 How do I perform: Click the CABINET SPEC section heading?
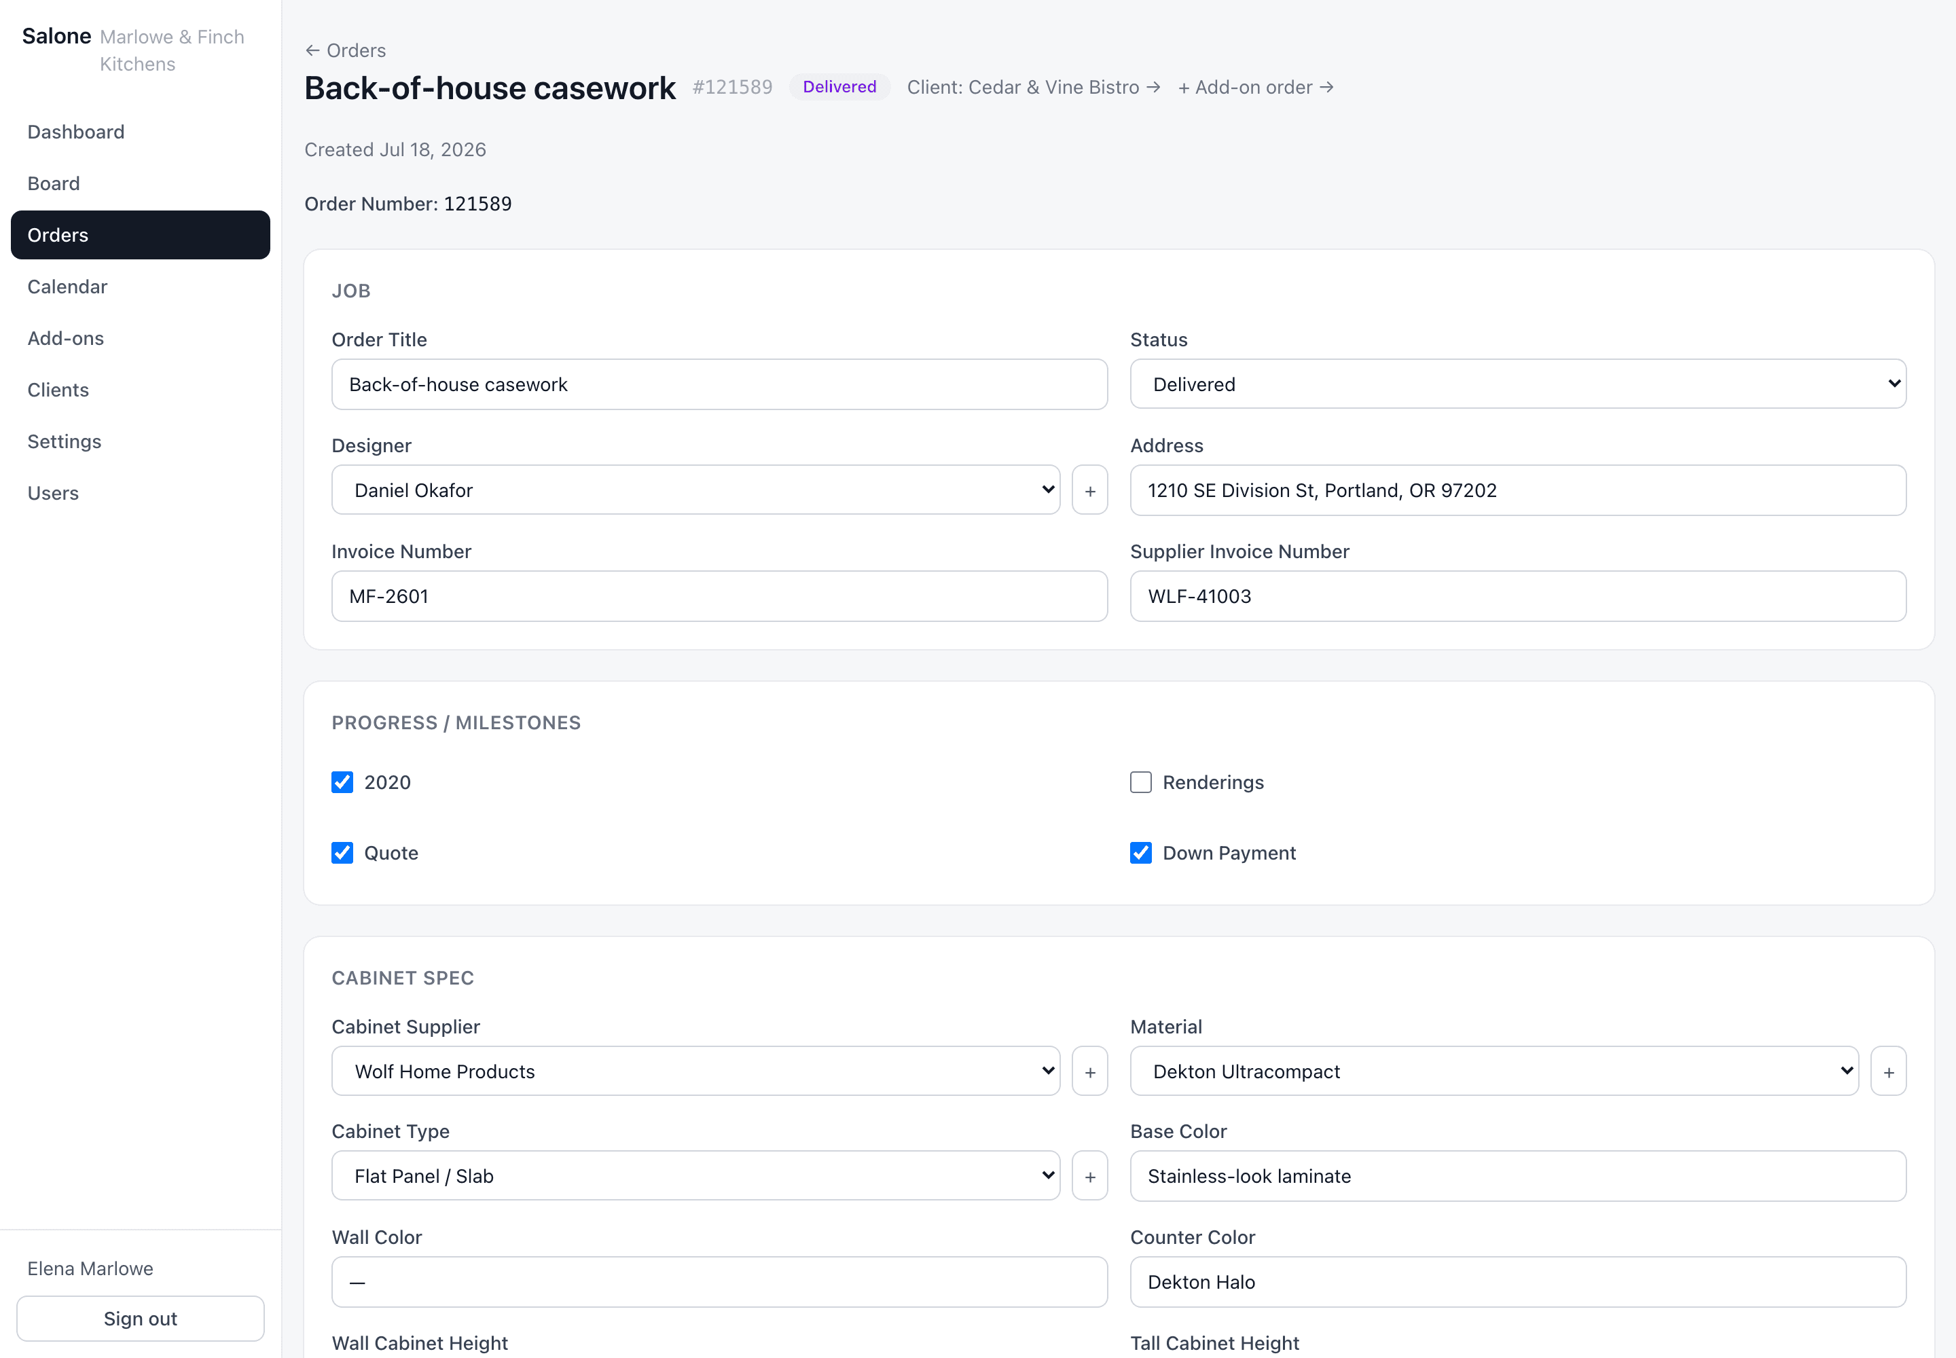pos(403,978)
